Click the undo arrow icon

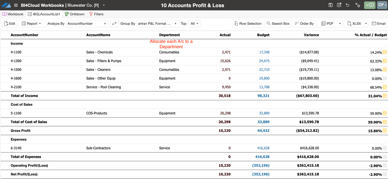point(348,5)
